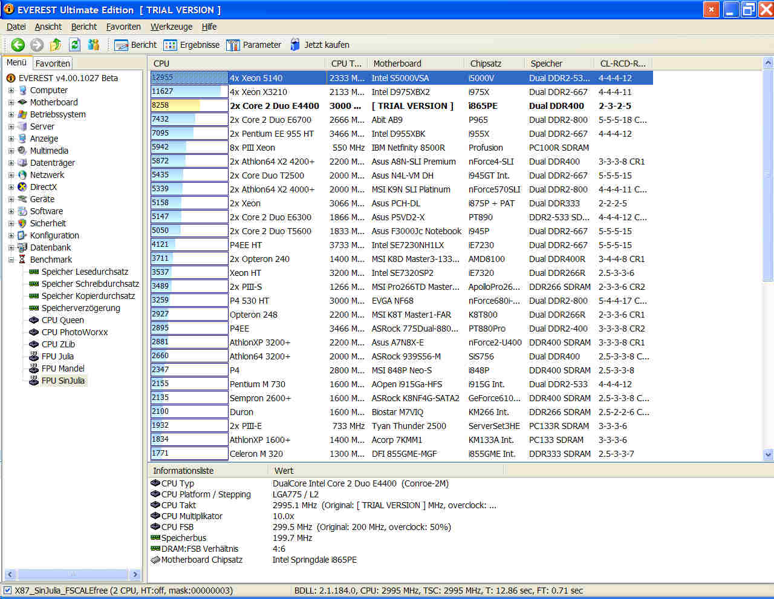Open Ergebnisse from the toolbar
The image size is (774, 599).
[192, 45]
